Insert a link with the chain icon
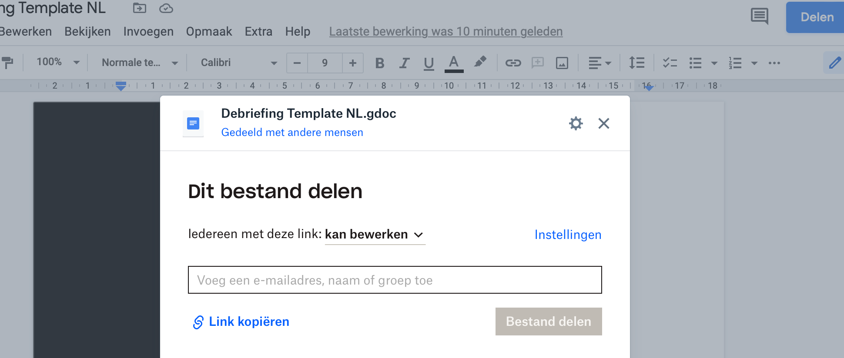The width and height of the screenshot is (844, 358). tap(513, 63)
